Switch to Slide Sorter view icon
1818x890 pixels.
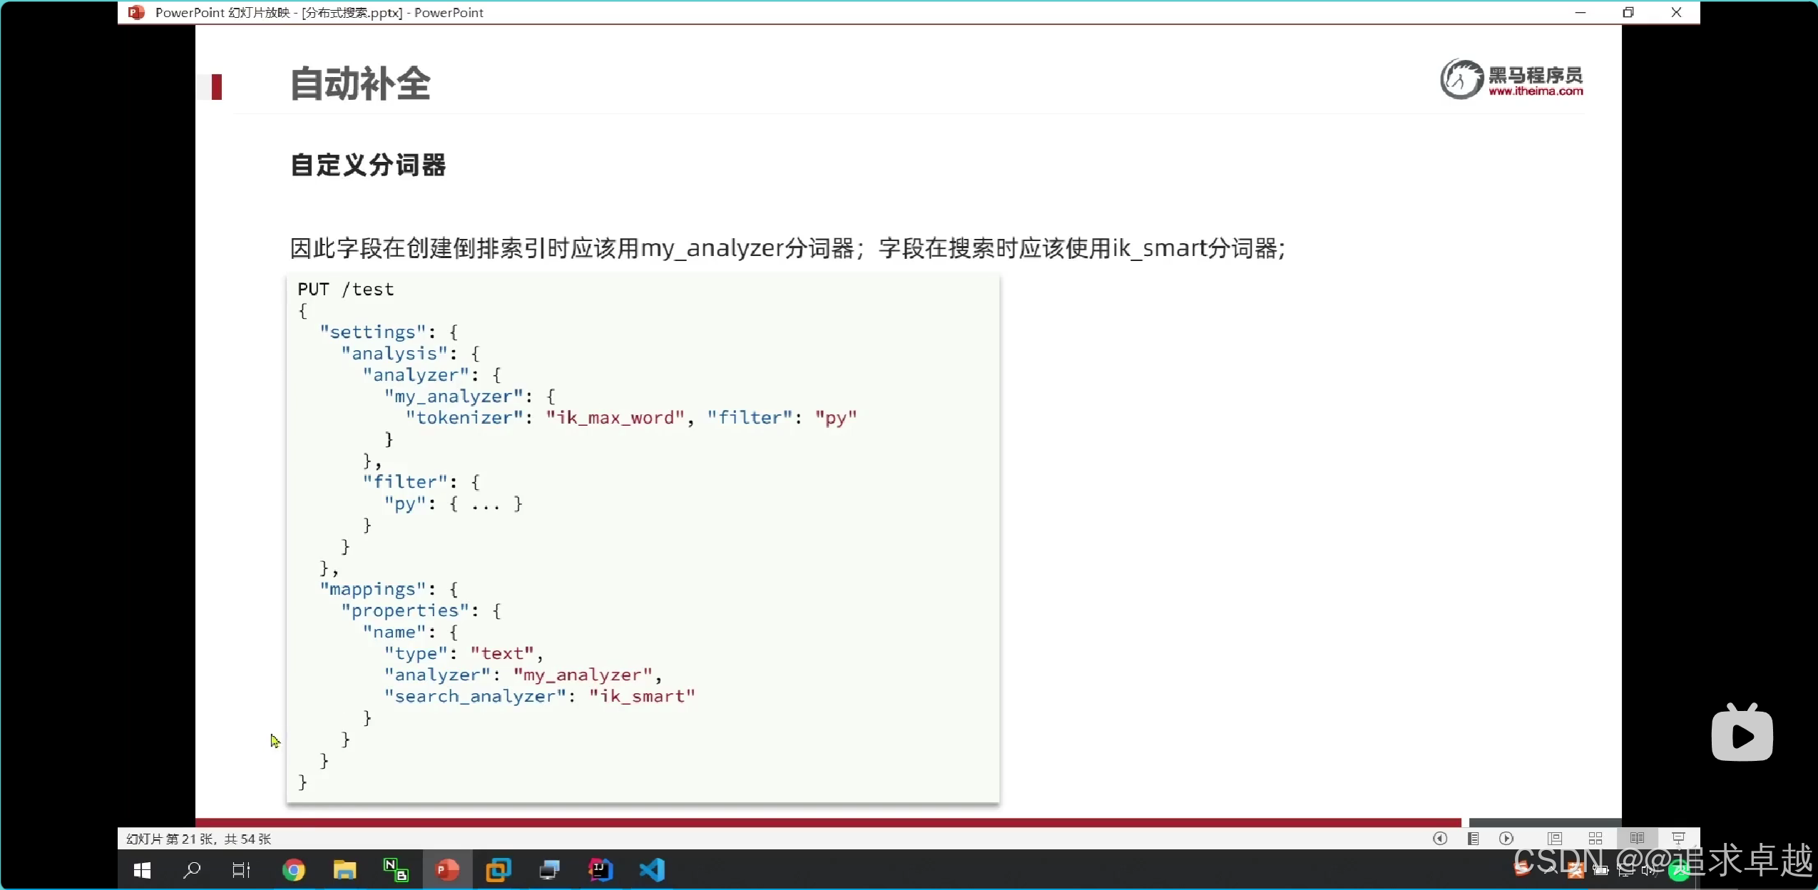(x=1595, y=839)
